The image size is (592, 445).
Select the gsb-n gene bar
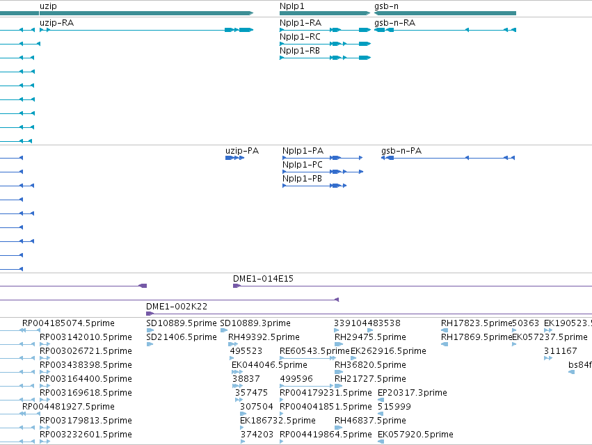445,13
